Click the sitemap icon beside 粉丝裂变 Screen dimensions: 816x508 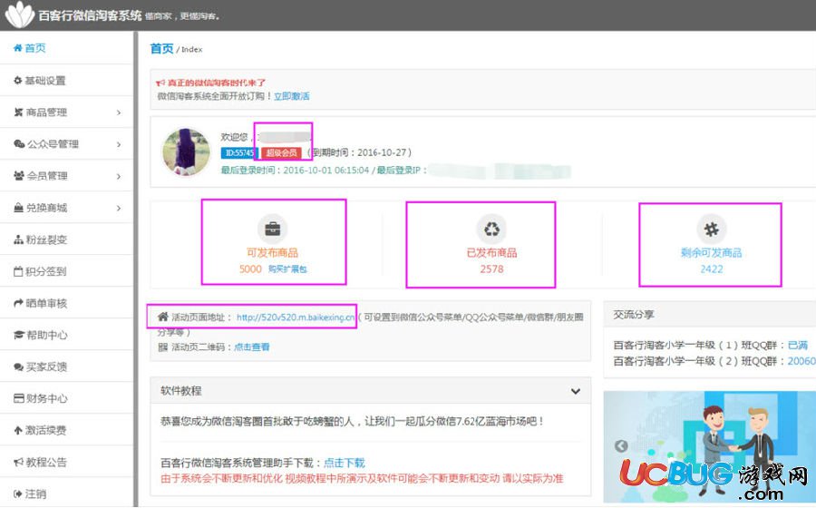(19, 239)
